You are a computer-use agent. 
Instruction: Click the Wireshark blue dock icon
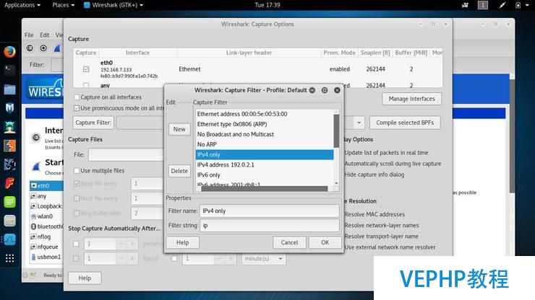click(x=9, y=239)
